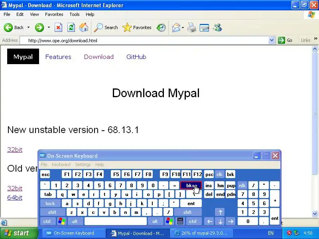This screenshot has height=239, width=319.
Task: Click the Mypal black logo link
Action: coord(23,56)
